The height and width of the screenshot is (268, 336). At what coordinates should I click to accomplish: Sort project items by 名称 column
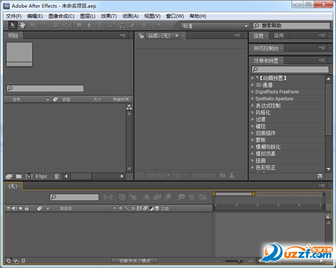coord(17,99)
